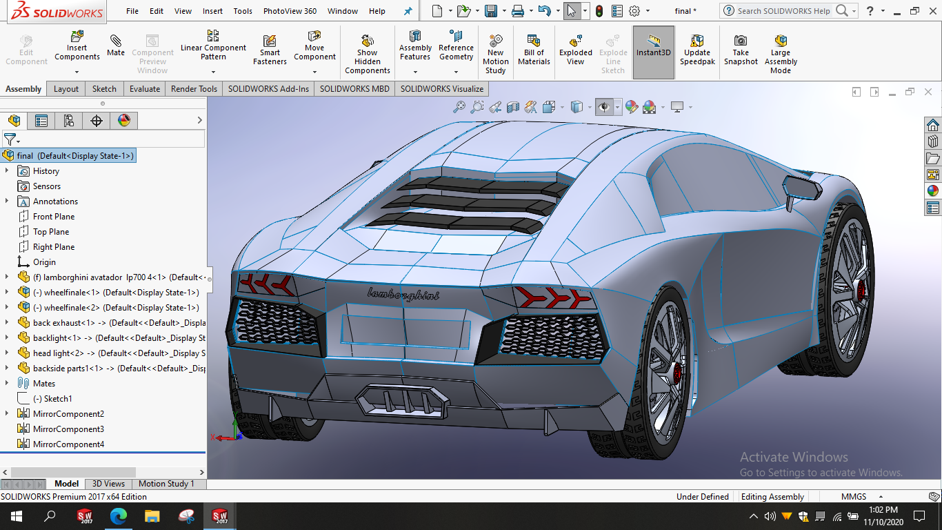Select Top Plane in feature tree
The width and height of the screenshot is (942, 530).
51,231
